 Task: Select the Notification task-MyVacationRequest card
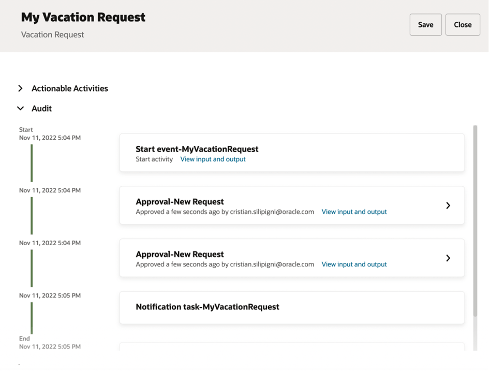[291, 307]
